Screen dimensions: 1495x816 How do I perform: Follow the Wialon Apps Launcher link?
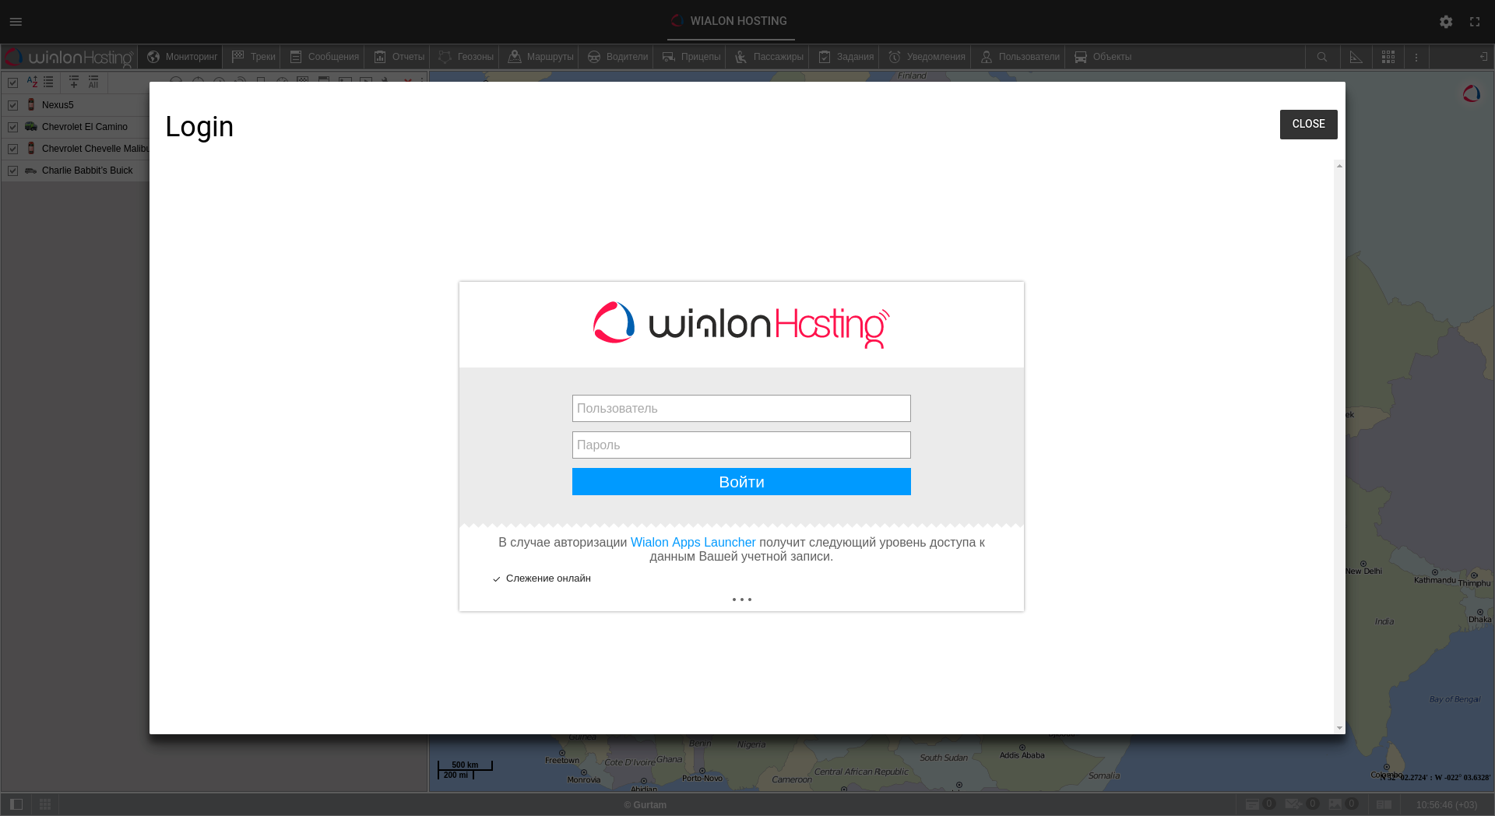(692, 542)
